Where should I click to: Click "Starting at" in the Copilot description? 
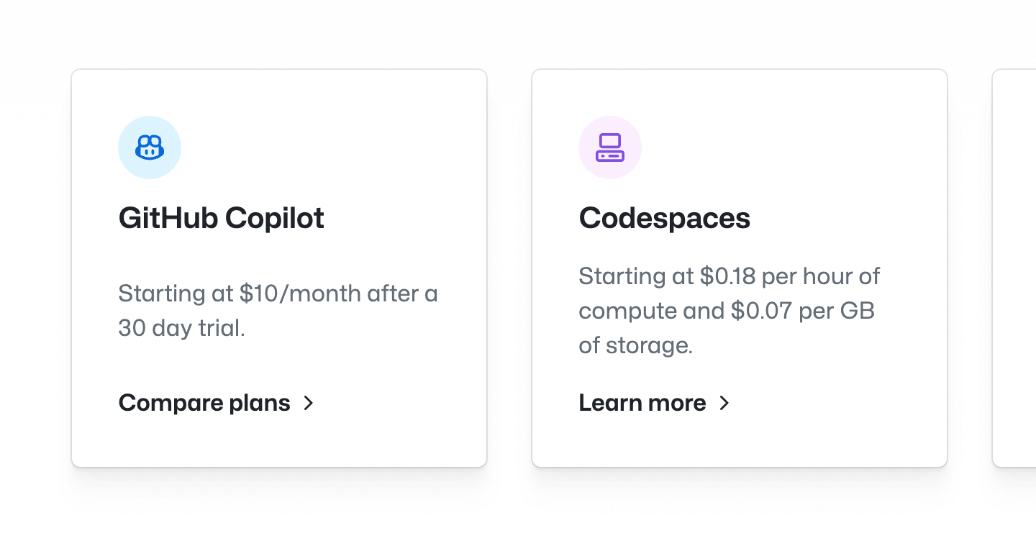[x=176, y=294]
